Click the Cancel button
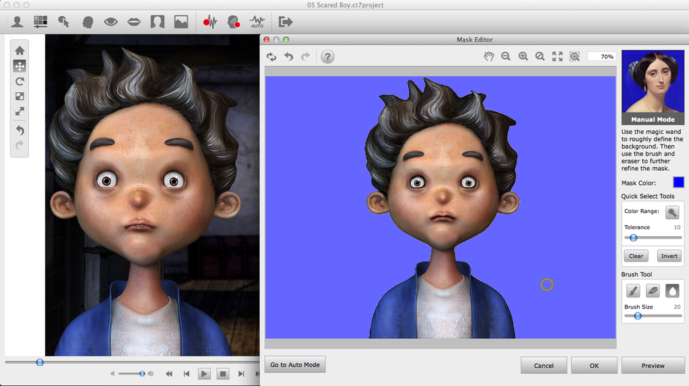 (x=544, y=365)
